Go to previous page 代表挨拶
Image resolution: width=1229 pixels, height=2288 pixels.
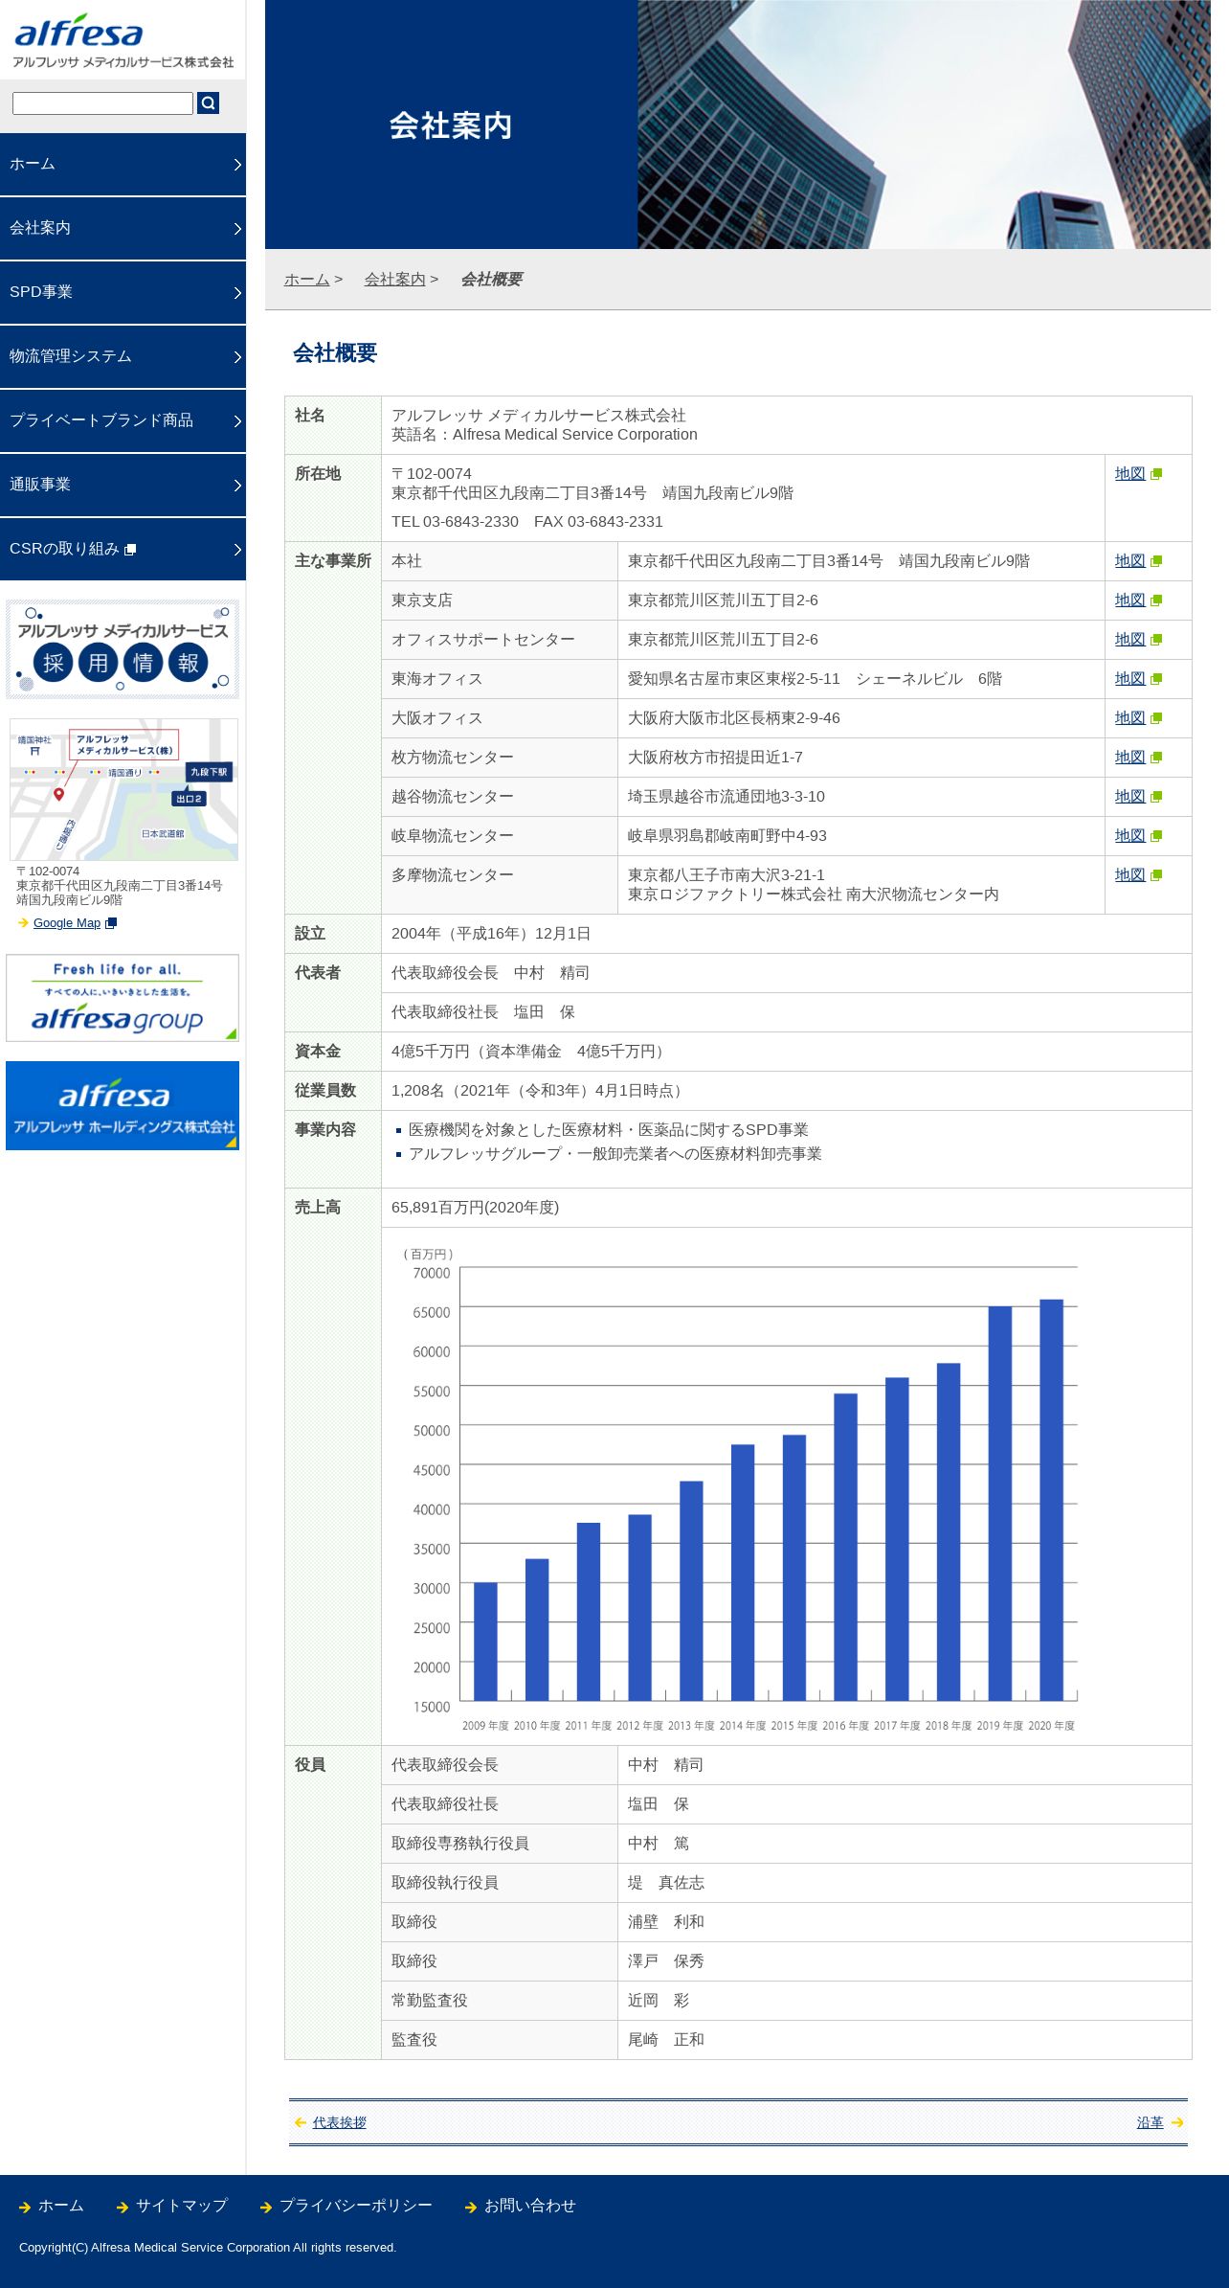340,2122
